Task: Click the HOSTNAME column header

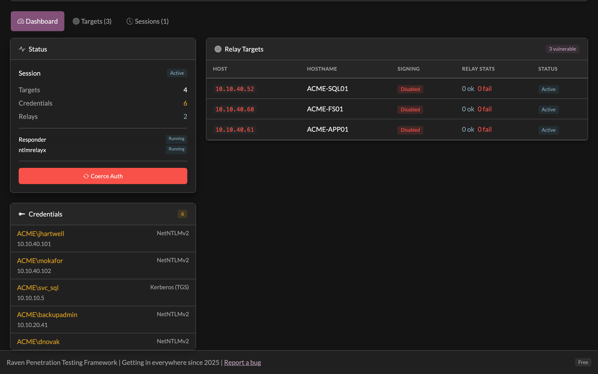Action: [322, 69]
